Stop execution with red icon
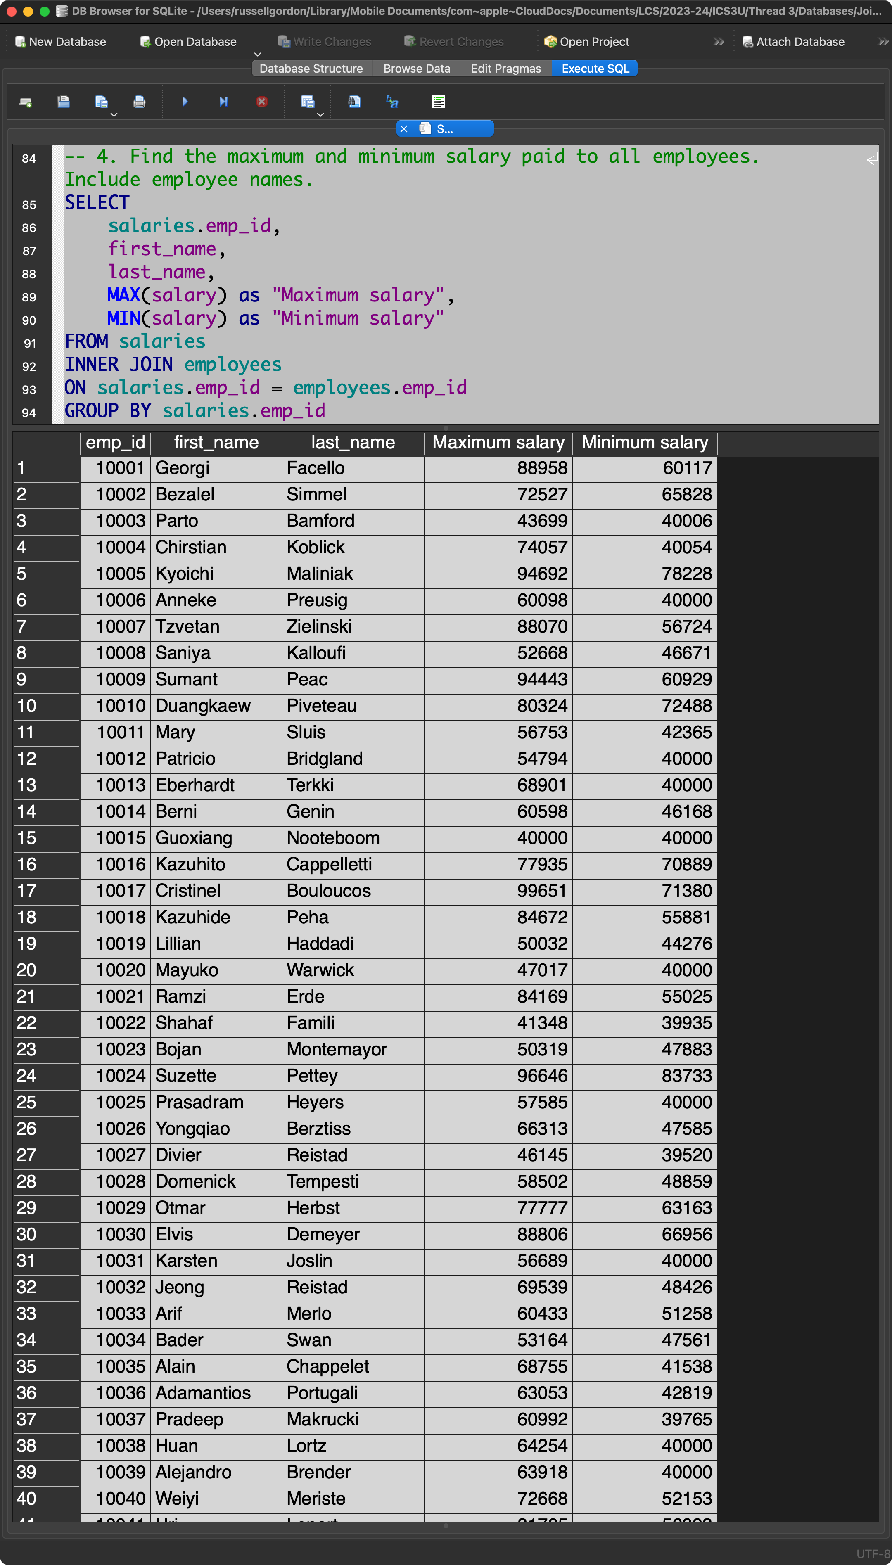The height and width of the screenshot is (1565, 892). (x=261, y=102)
